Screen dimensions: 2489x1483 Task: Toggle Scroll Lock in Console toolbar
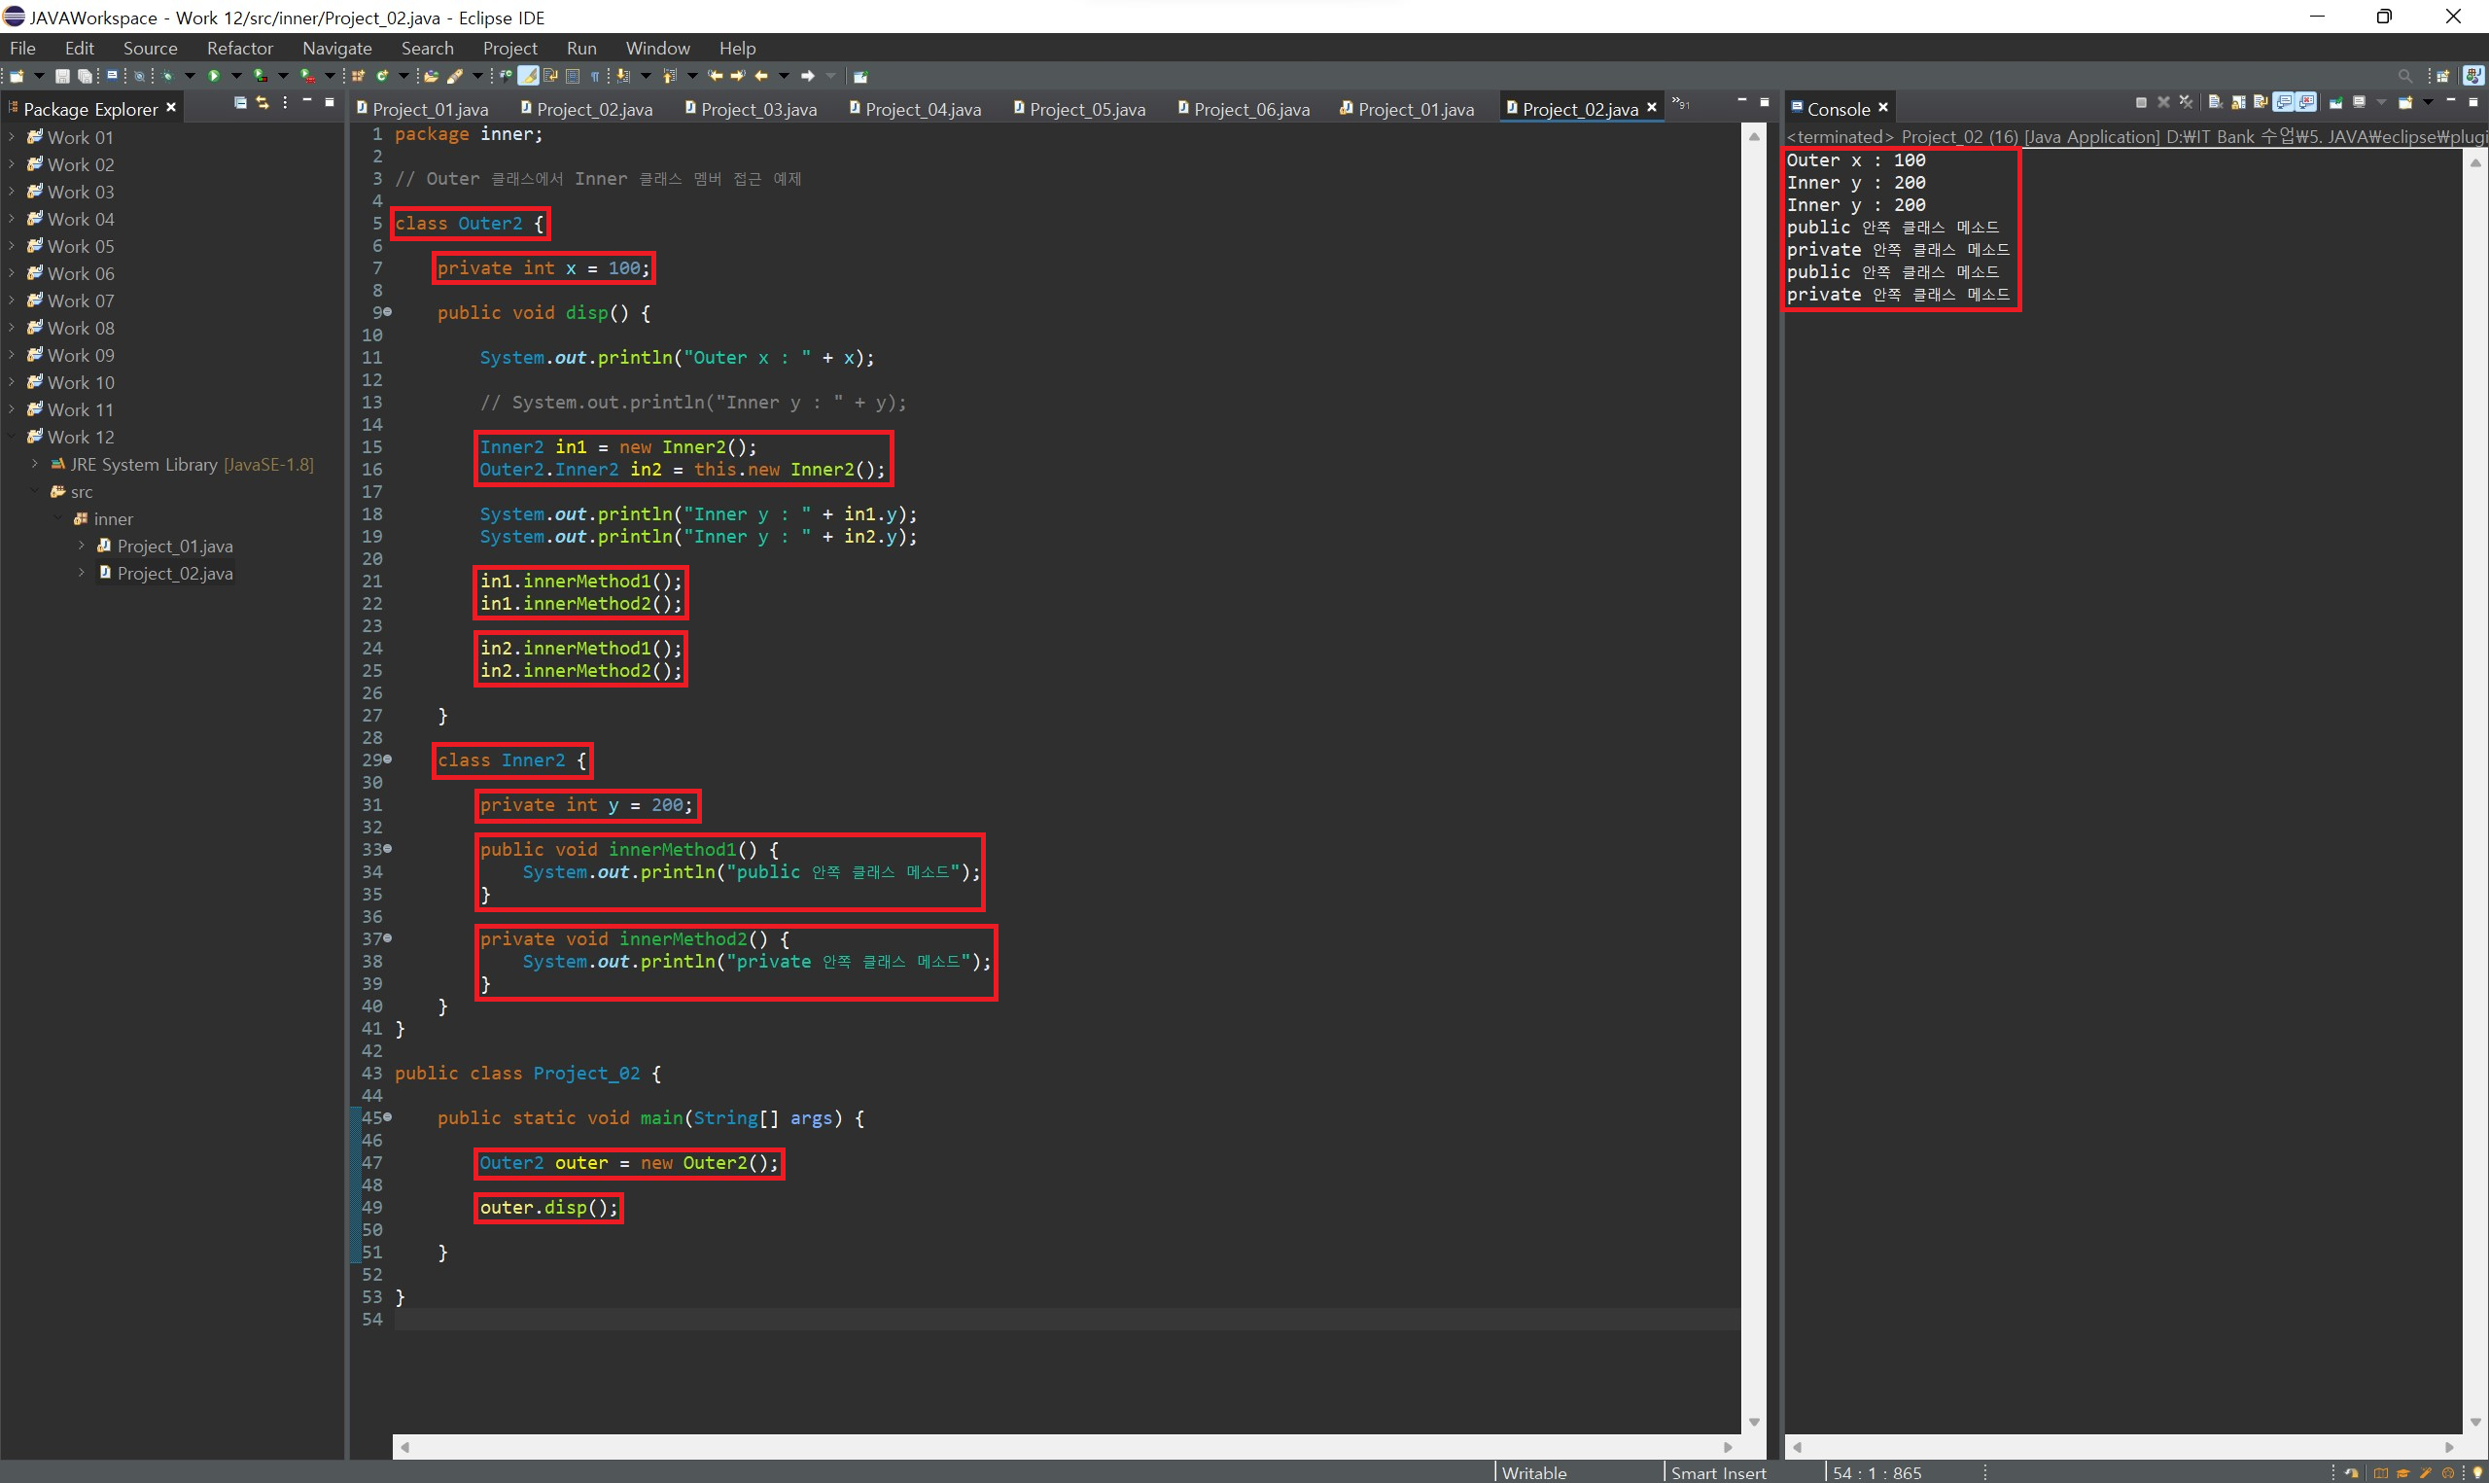2238,102
